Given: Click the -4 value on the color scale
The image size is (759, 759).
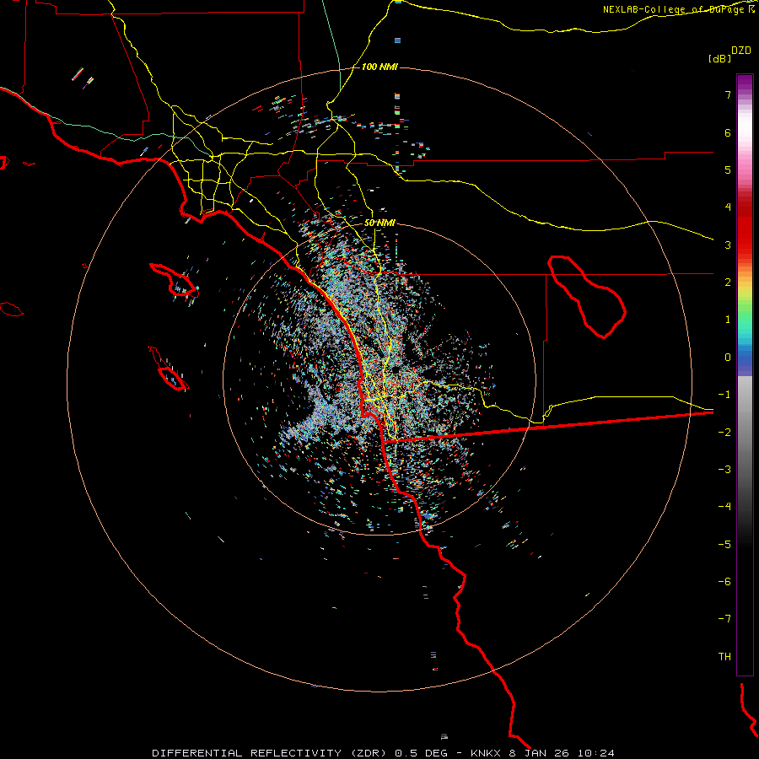Looking at the screenshot, I should (724, 506).
